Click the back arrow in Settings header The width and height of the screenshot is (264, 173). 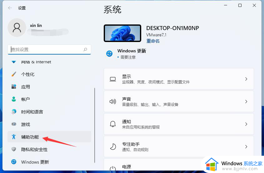(10, 8)
